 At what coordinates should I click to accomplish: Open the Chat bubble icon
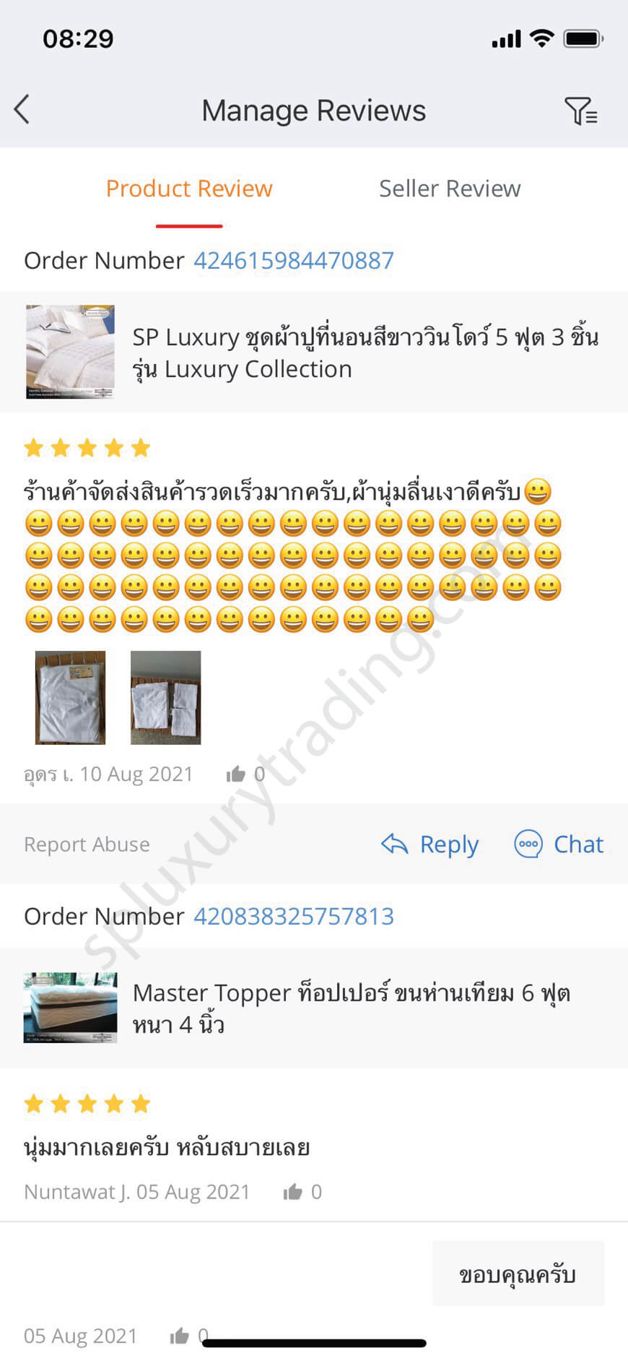coord(528,844)
